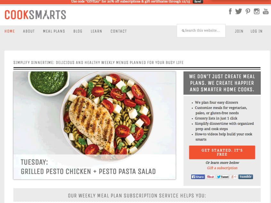Click the Google +1 button
Screen dimensions: 271x203
[234, 177]
